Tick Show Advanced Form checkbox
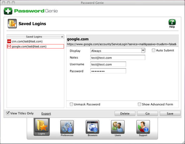Image resolution: width=185 pixels, height=144 pixels. click(139, 104)
